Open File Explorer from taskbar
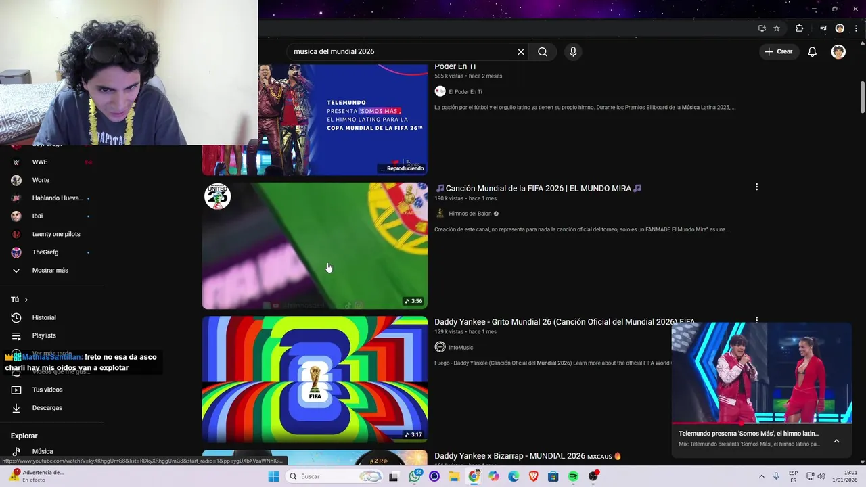Image resolution: width=866 pixels, height=487 pixels. tap(454, 477)
